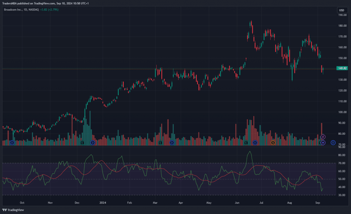Click the 1D interval label in chart title
The width and height of the screenshot is (351, 214).
click(x=25, y=10)
